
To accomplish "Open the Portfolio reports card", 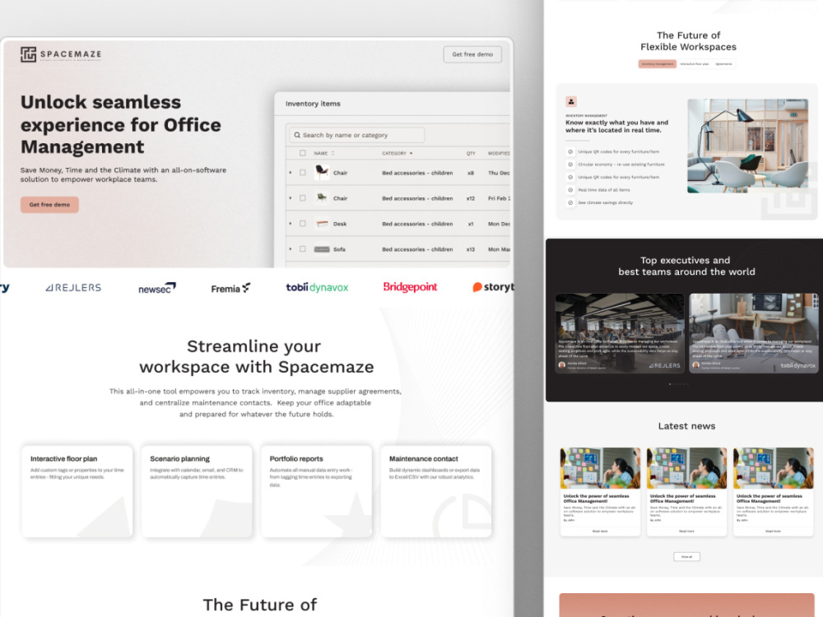I will click(x=317, y=492).
